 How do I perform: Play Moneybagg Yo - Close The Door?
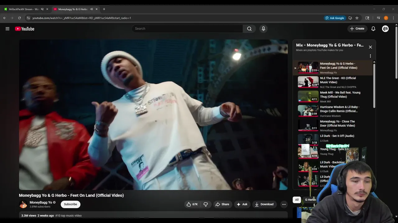pos(333,126)
